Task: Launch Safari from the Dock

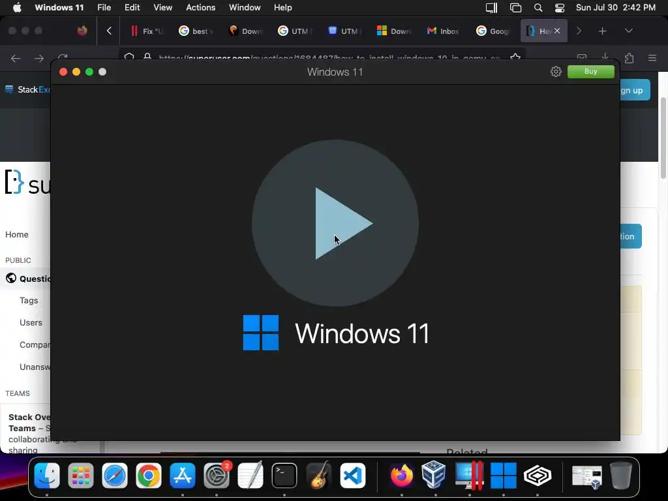Action: 115,476
